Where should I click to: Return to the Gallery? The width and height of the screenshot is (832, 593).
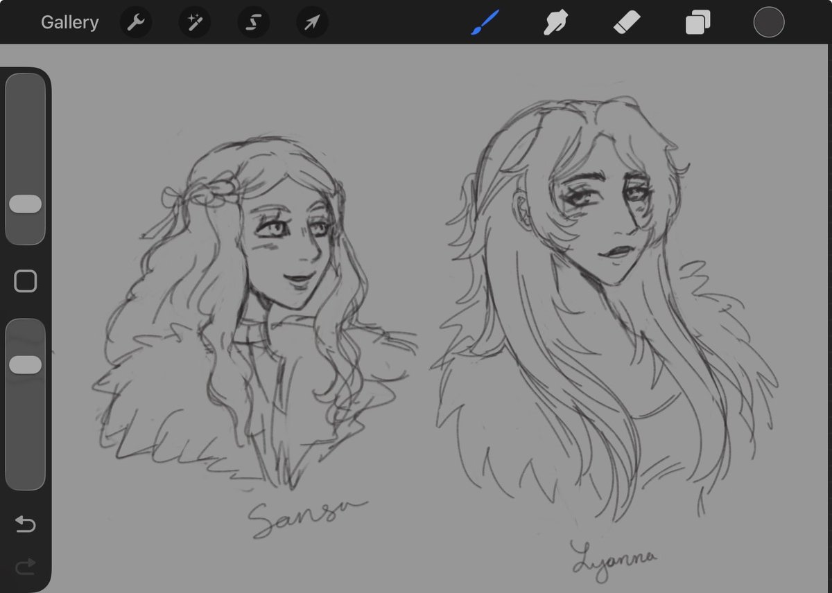click(69, 23)
